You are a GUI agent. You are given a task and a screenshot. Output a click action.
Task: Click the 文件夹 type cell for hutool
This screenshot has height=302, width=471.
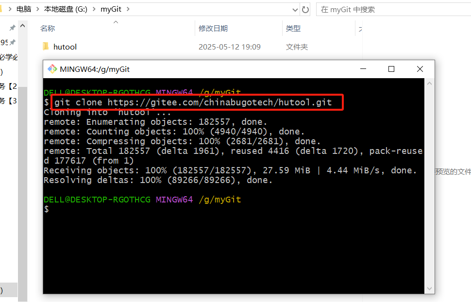point(297,47)
